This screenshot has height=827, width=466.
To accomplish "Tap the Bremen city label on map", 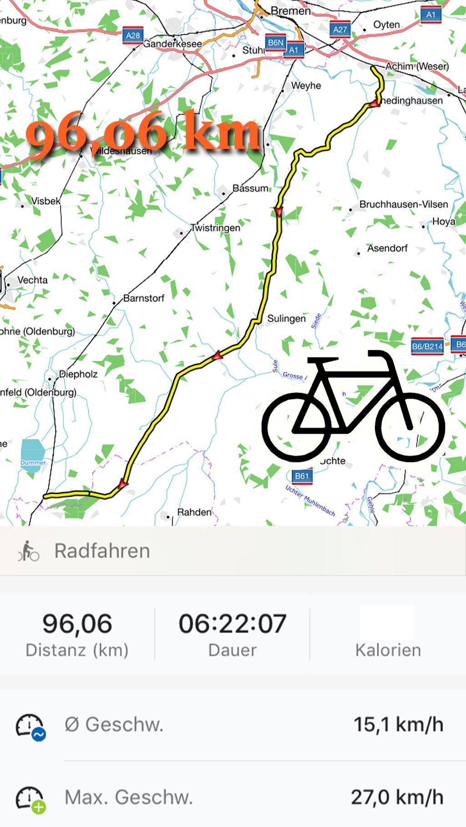I will click(x=291, y=10).
